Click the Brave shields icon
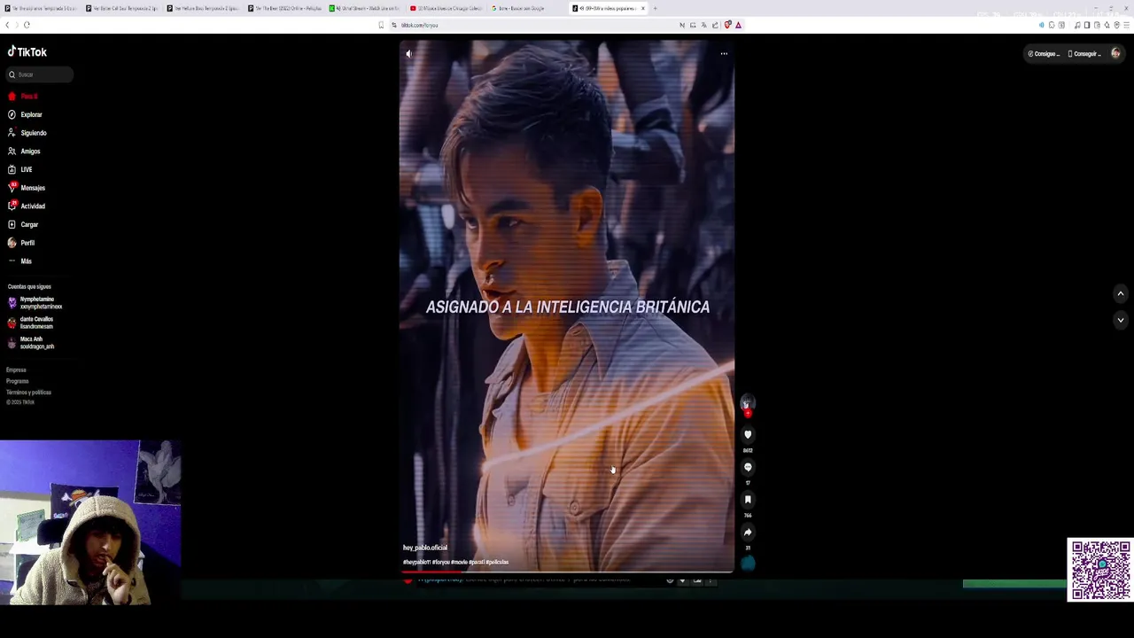The image size is (1134, 638). [727, 25]
